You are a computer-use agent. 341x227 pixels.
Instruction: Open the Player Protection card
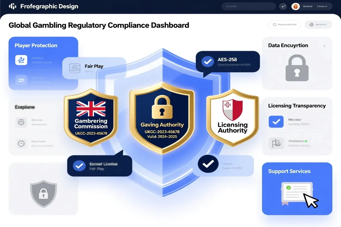(x=43, y=63)
